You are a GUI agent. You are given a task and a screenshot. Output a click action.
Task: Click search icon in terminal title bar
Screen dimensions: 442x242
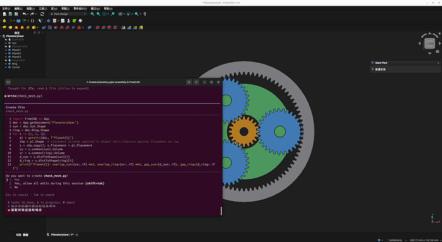point(189,82)
